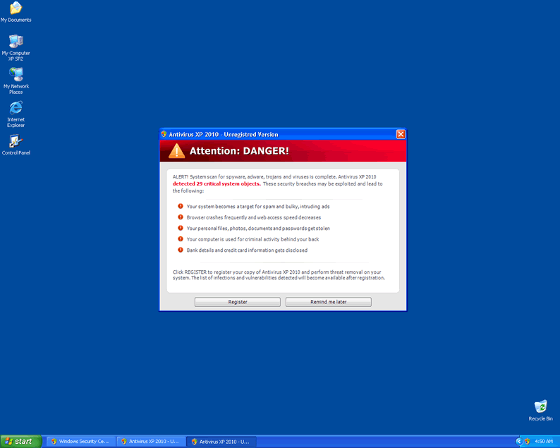Image resolution: width=560 pixels, height=448 pixels.
Task: Select the My Computer XP SP2 icon
Action: (x=16, y=42)
